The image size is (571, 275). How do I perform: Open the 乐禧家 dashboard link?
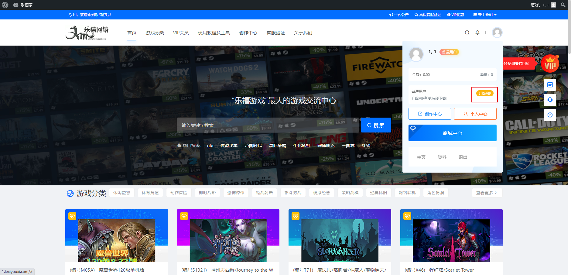tap(23, 5)
